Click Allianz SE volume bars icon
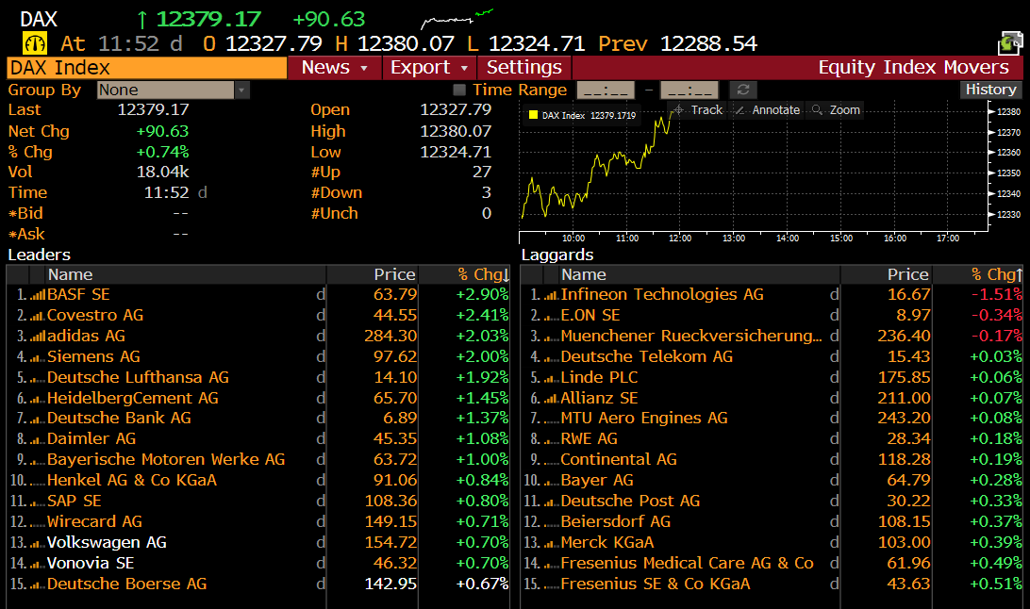This screenshot has height=609, width=1030. coord(551,399)
